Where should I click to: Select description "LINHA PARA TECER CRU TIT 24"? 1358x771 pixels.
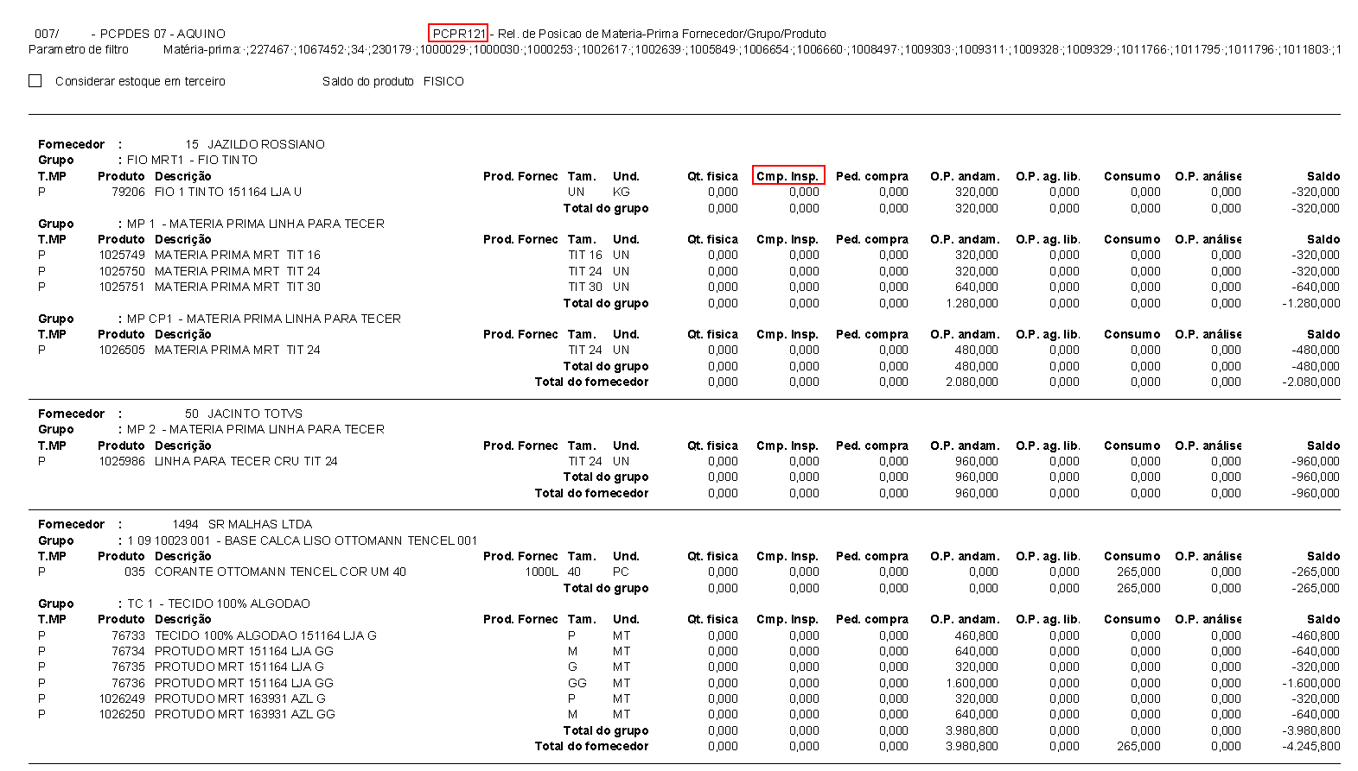click(246, 461)
